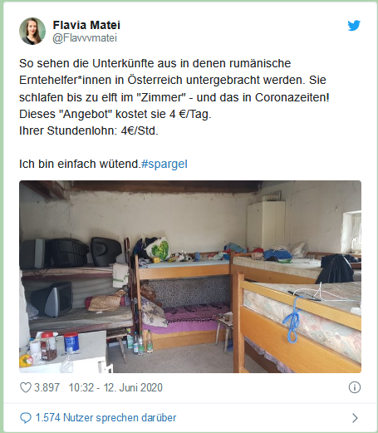Open the @Flavvvmatei handle
The image size is (378, 433).
(85, 38)
